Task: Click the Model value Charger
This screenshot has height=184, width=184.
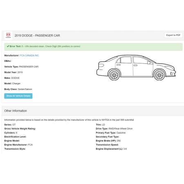Action: point(16,83)
